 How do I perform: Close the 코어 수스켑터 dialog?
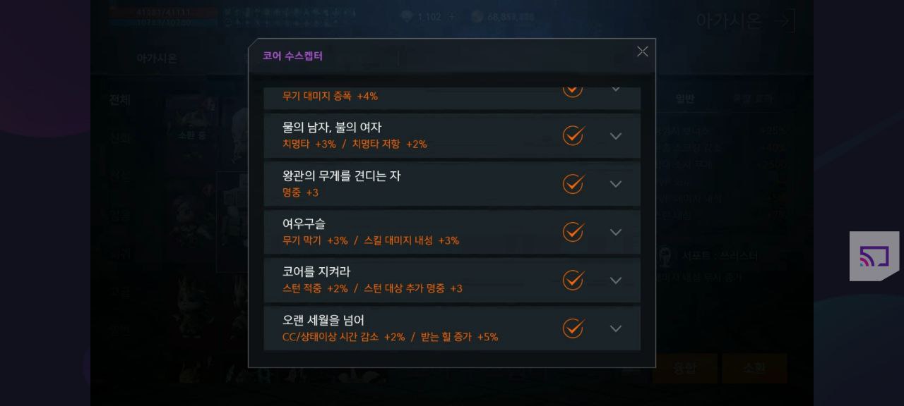tap(642, 51)
